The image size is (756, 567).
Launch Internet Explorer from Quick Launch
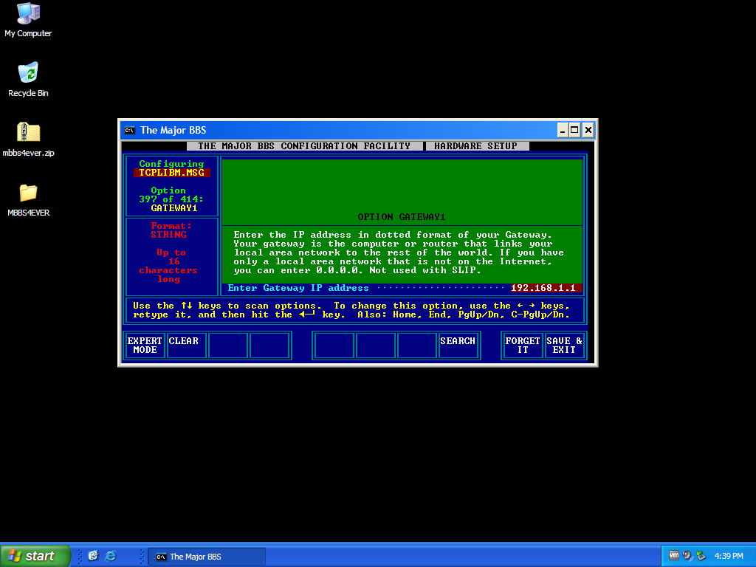[x=111, y=556]
